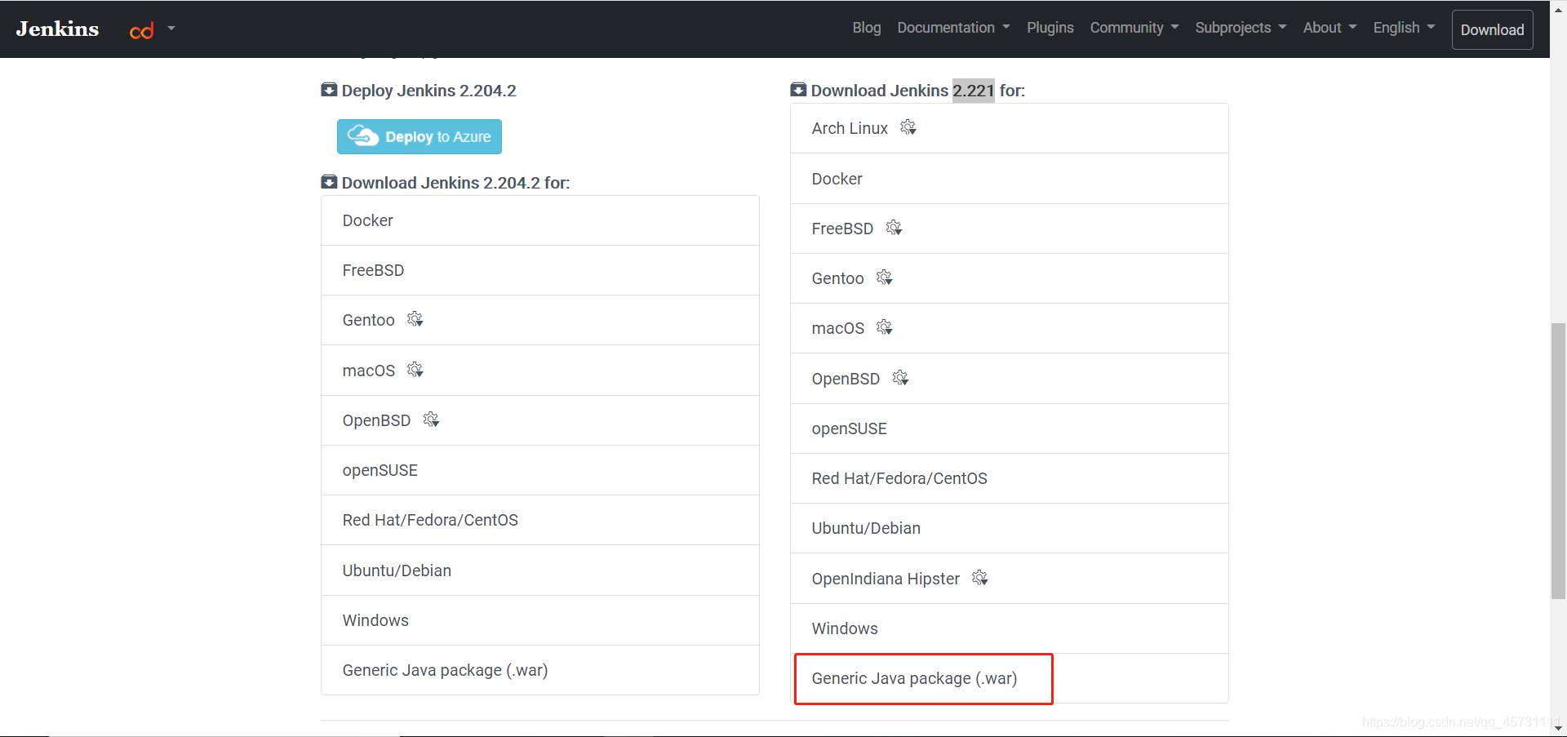The image size is (1567, 737).
Task: Click community gear icon next to macOS 2.204.2
Action: coord(415,370)
